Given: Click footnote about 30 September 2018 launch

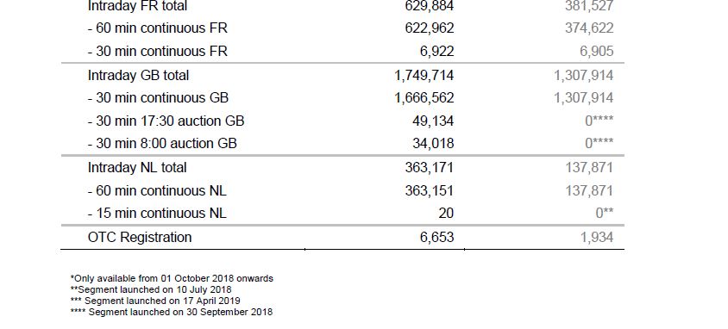Looking at the screenshot, I should point(172,312).
